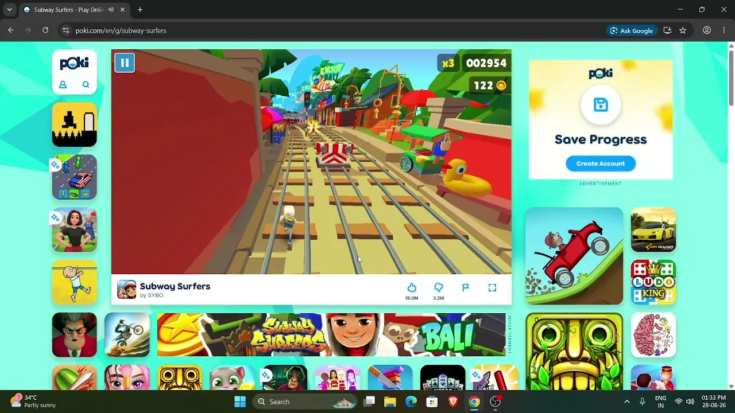The image size is (735, 413).
Task: Open the clock and date in taskbar
Action: point(714,402)
